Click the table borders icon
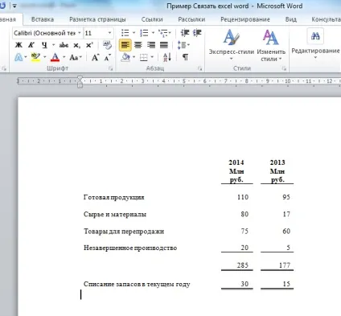341x316 pixels. (144, 57)
